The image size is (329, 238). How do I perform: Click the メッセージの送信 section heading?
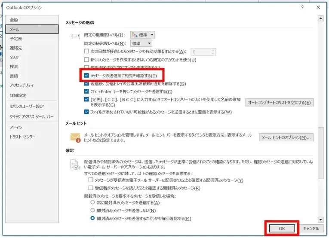click(80, 23)
